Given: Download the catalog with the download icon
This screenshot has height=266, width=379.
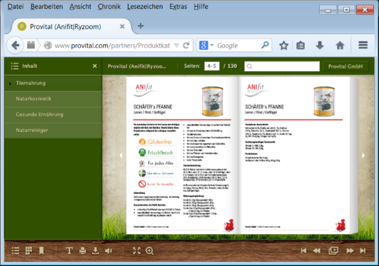Looking at the screenshot, I should (96, 251).
